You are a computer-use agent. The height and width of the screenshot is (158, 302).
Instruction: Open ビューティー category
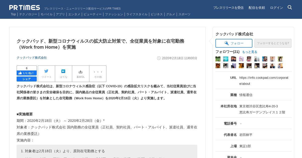[x=93, y=14]
